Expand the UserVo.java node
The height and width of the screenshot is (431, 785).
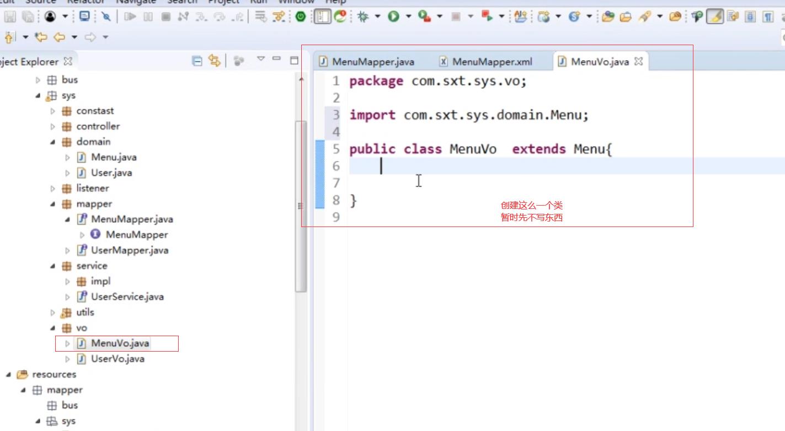[67, 359]
